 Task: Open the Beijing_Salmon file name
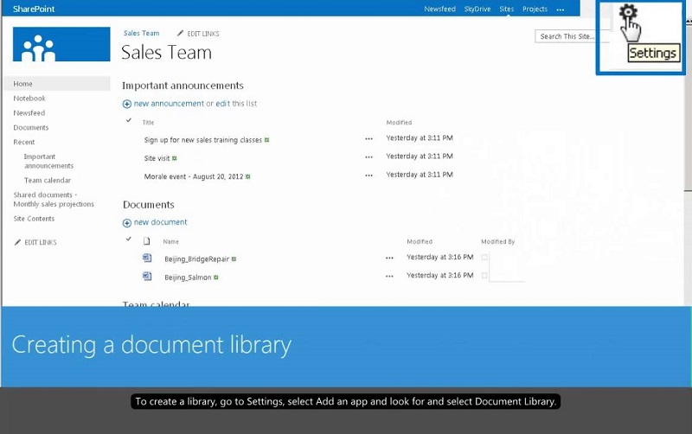click(188, 278)
